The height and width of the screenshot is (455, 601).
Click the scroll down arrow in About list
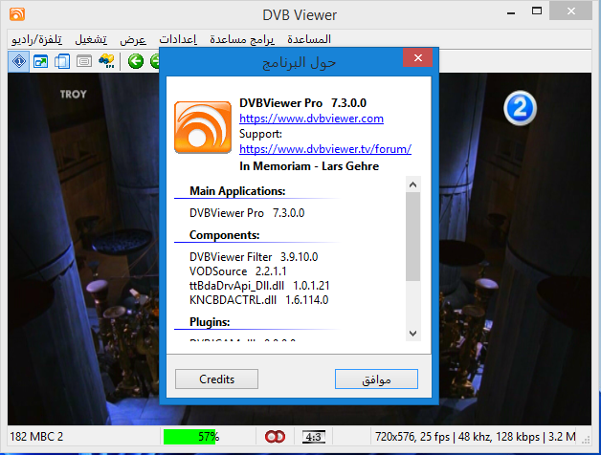tap(412, 334)
